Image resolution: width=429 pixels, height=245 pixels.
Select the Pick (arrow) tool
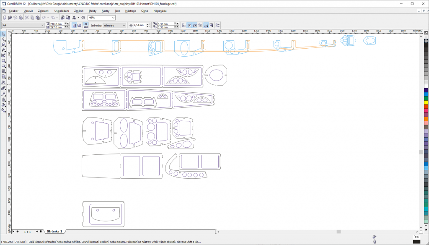tap(3, 34)
